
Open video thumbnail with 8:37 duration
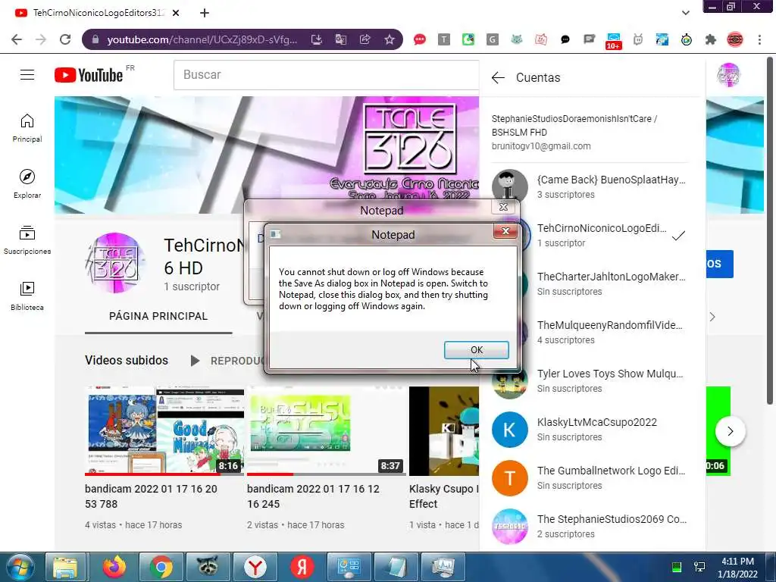326,430
